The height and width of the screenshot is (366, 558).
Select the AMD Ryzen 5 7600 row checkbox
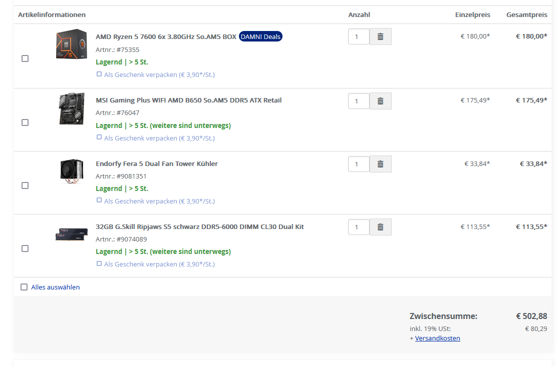(25, 58)
